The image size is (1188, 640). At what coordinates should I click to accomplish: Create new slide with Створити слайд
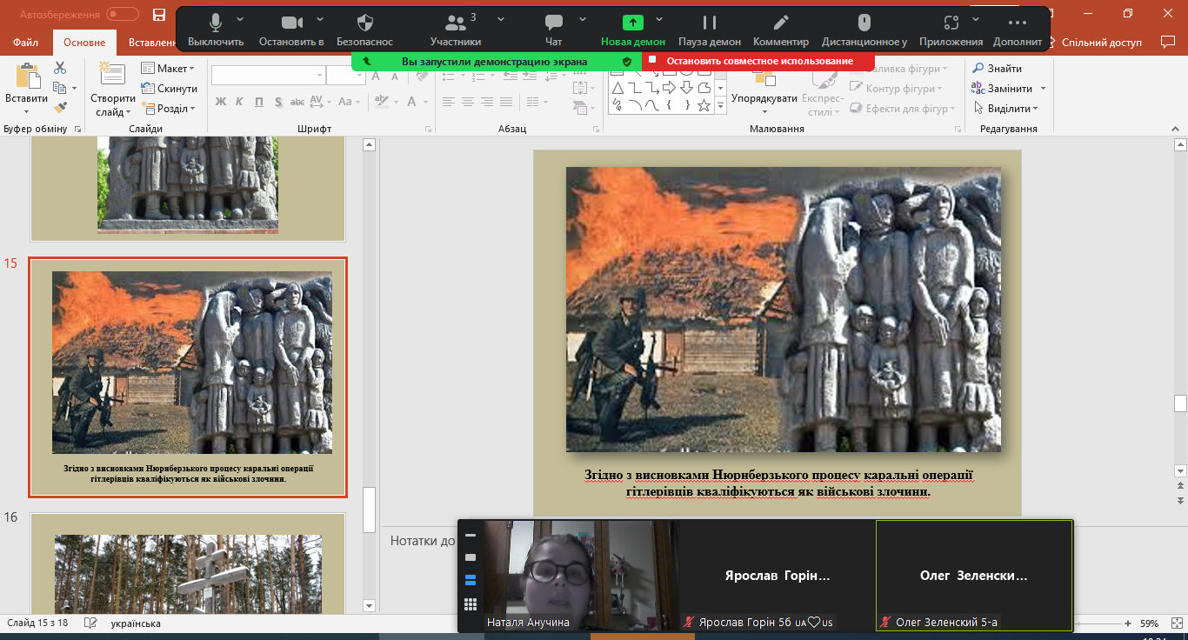[x=112, y=88]
